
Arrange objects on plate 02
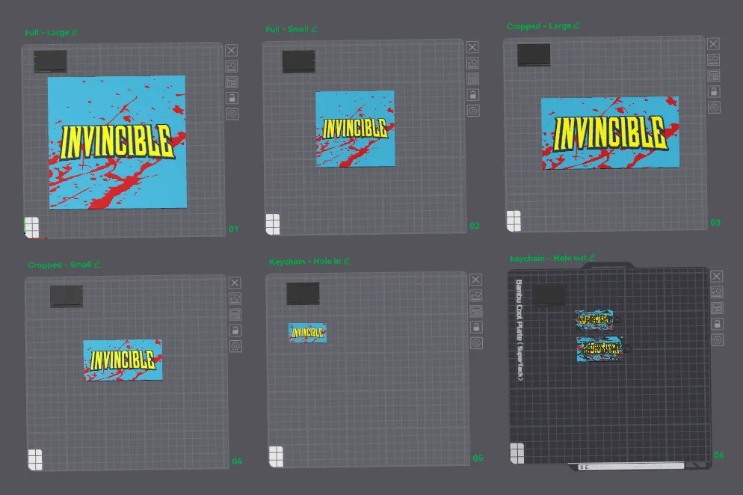pos(472,79)
